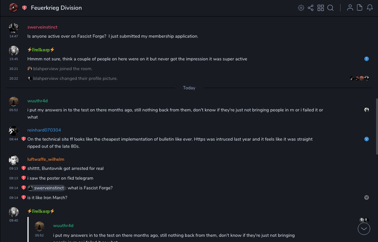Viewport: 378px width, 242px height.
Task: Click wuuthr4d's avatar under Today
Action: pos(14,102)
